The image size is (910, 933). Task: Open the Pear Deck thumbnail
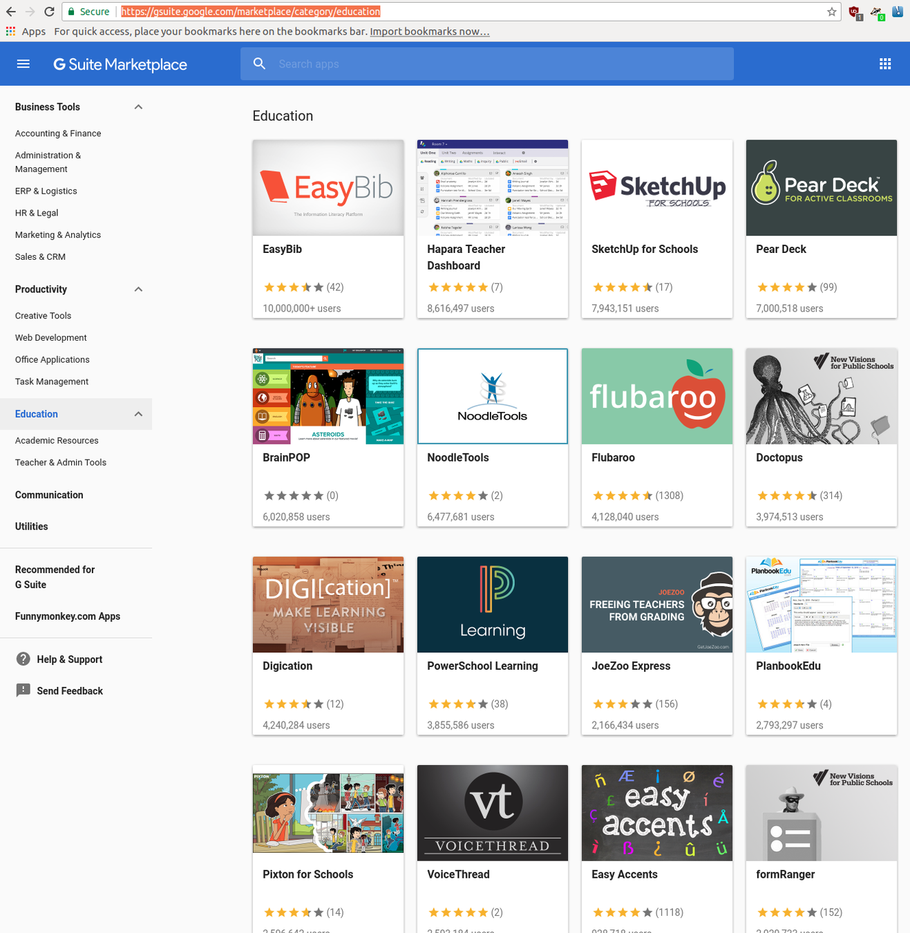pos(822,188)
